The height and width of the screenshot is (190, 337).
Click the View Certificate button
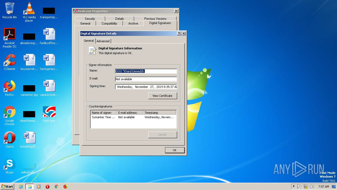[x=162, y=96]
